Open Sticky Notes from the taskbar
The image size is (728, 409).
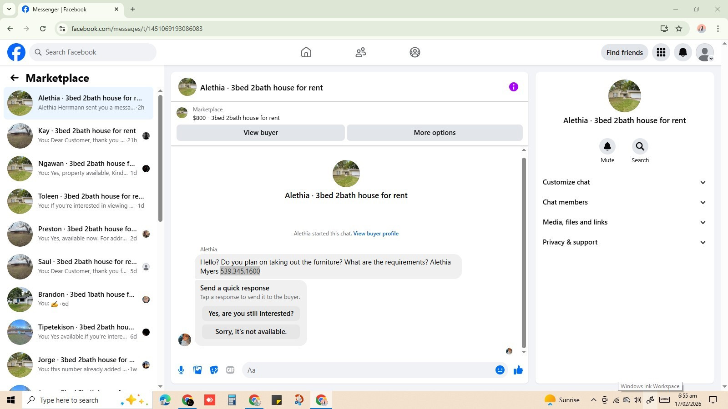[x=277, y=400]
